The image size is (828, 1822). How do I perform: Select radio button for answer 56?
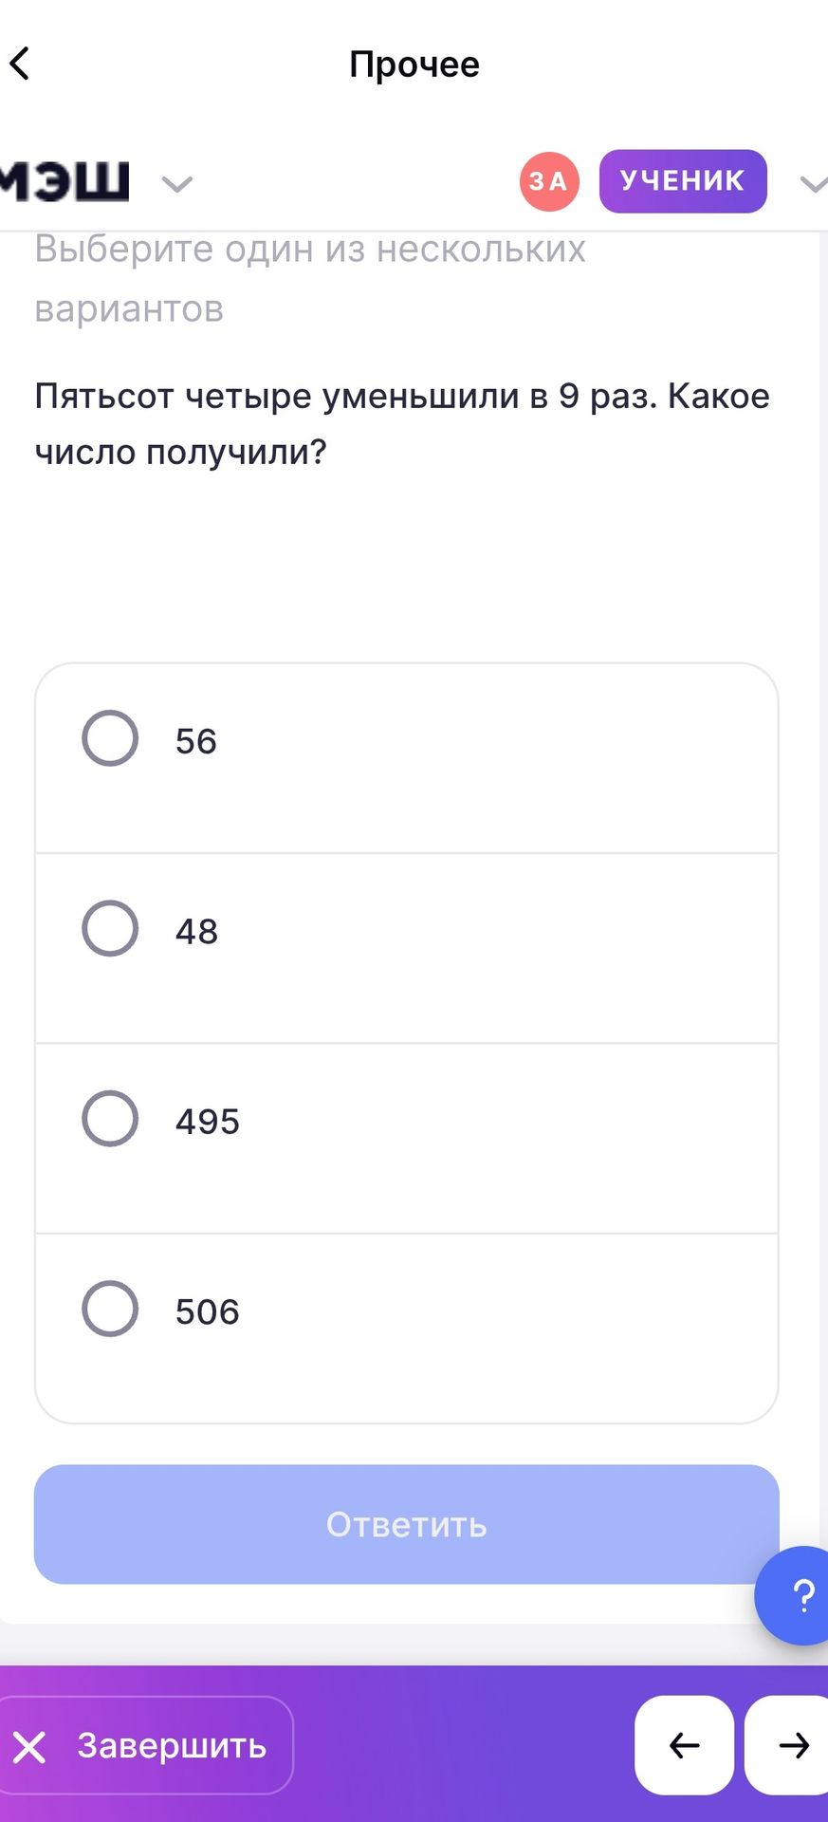[x=110, y=738]
